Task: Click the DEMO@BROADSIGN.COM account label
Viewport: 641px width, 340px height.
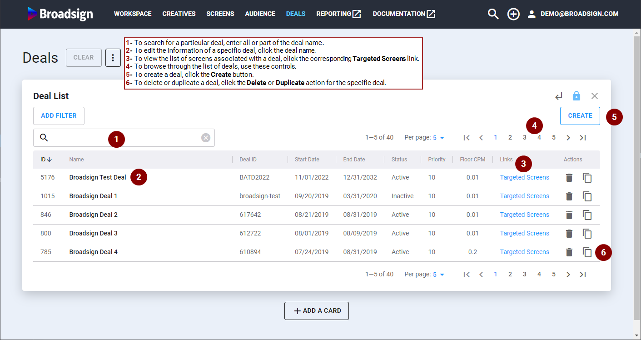Action: coord(579,14)
